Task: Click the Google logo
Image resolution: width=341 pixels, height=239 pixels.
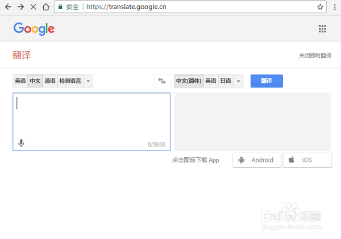Action: tap(34, 29)
